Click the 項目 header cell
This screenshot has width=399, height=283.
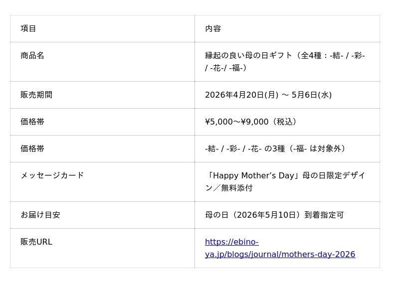point(28,28)
